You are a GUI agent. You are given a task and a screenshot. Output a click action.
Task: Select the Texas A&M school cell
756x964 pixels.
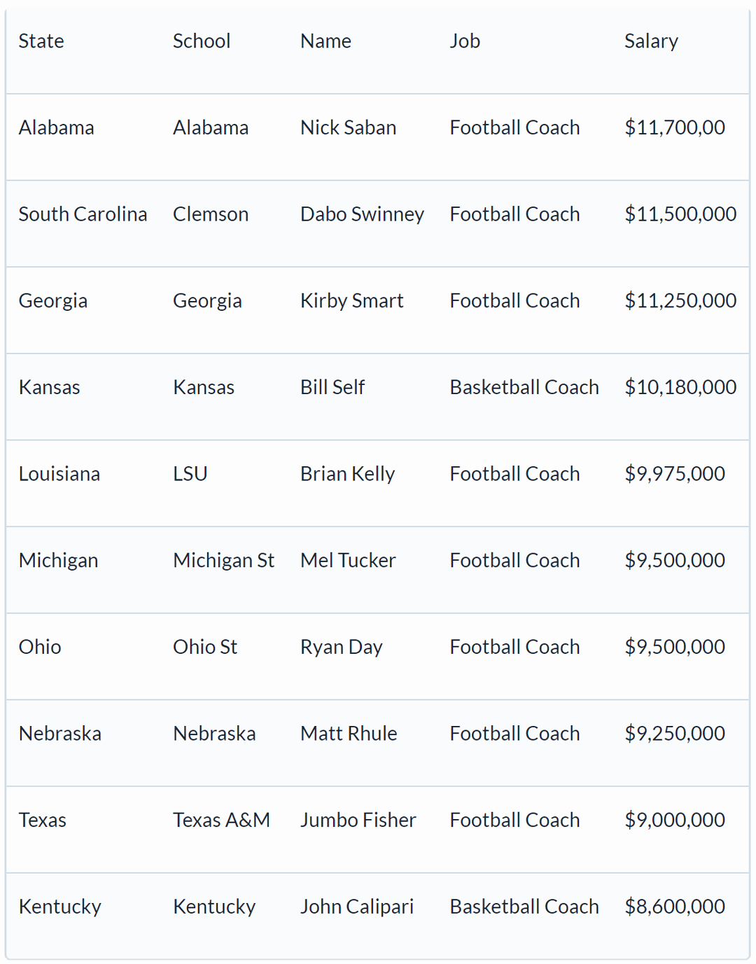click(221, 820)
